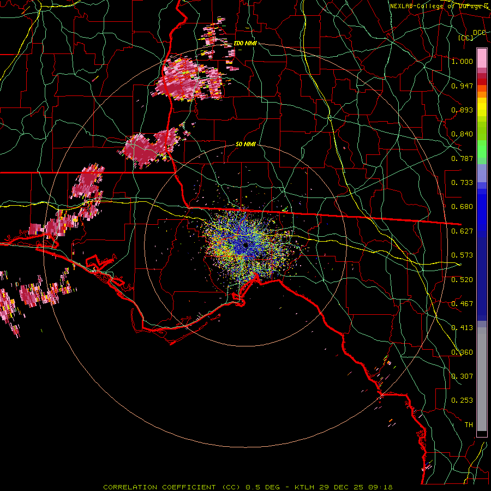This screenshot has height=491, width=491.
Task: Click the 0.520 scale label
Action: [462, 280]
